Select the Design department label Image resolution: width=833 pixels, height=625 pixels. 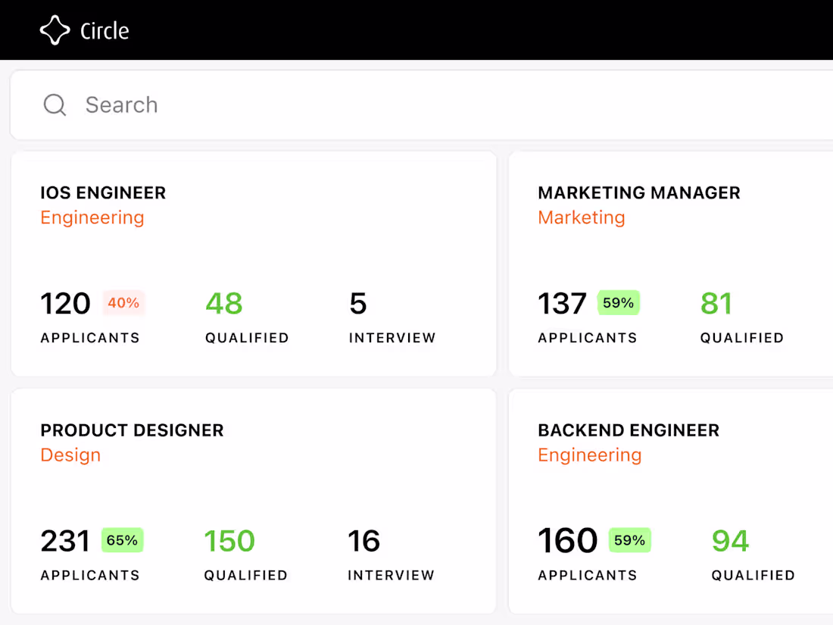pos(70,455)
